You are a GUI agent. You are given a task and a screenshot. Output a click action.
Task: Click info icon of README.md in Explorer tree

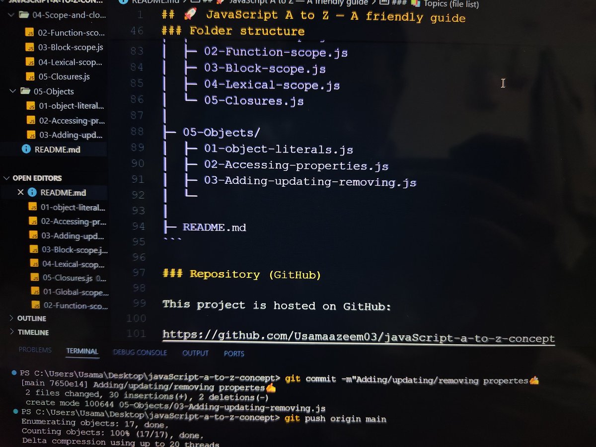[x=26, y=149]
